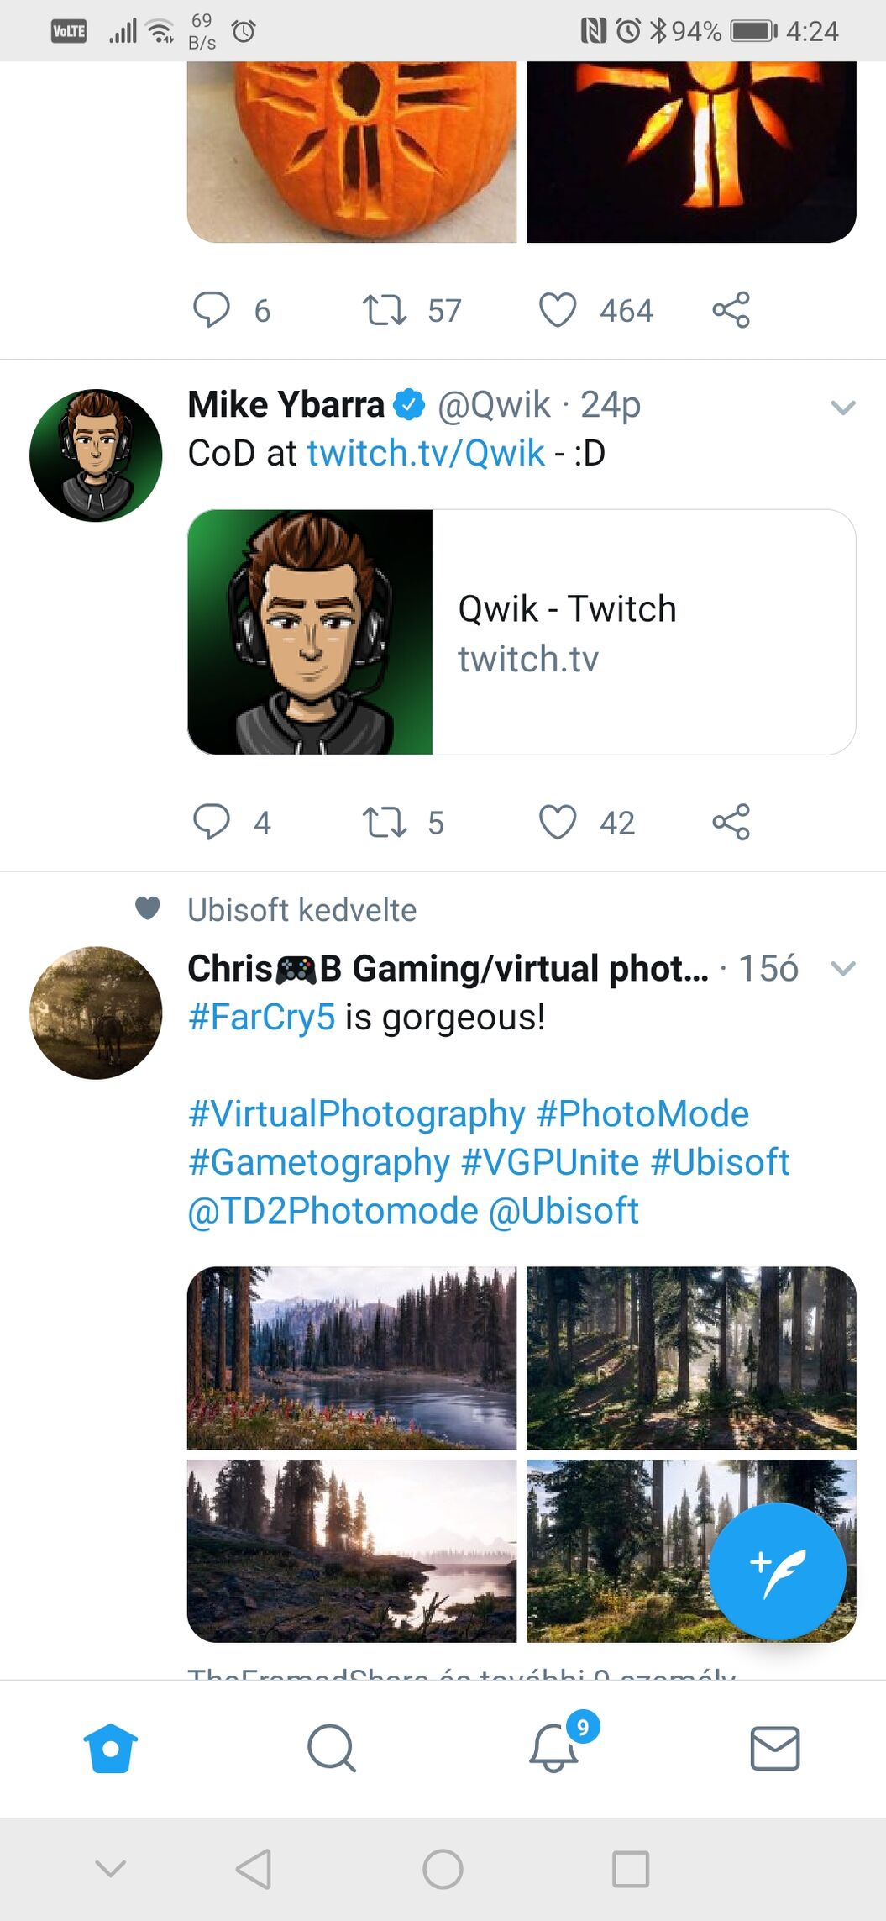Open the Direct Messages envelope tab
Image resolution: width=886 pixels, height=1921 pixels.
coord(774,1748)
